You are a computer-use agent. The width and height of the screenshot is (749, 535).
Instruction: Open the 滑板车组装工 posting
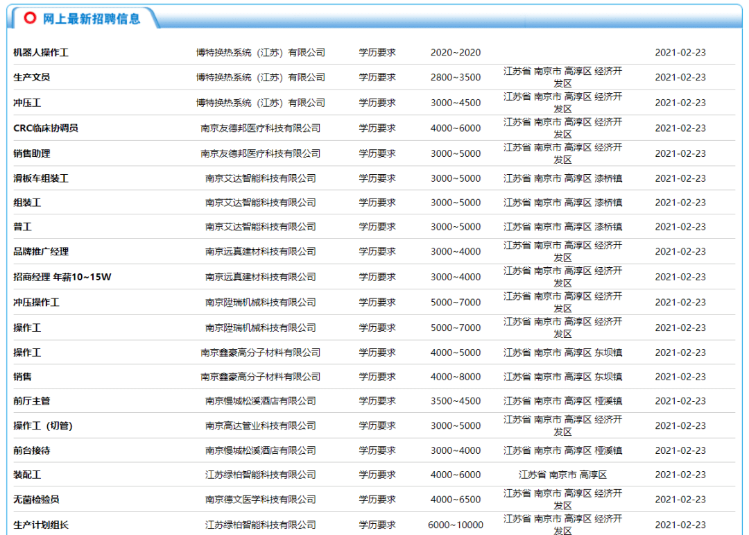(x=41, y=178)
